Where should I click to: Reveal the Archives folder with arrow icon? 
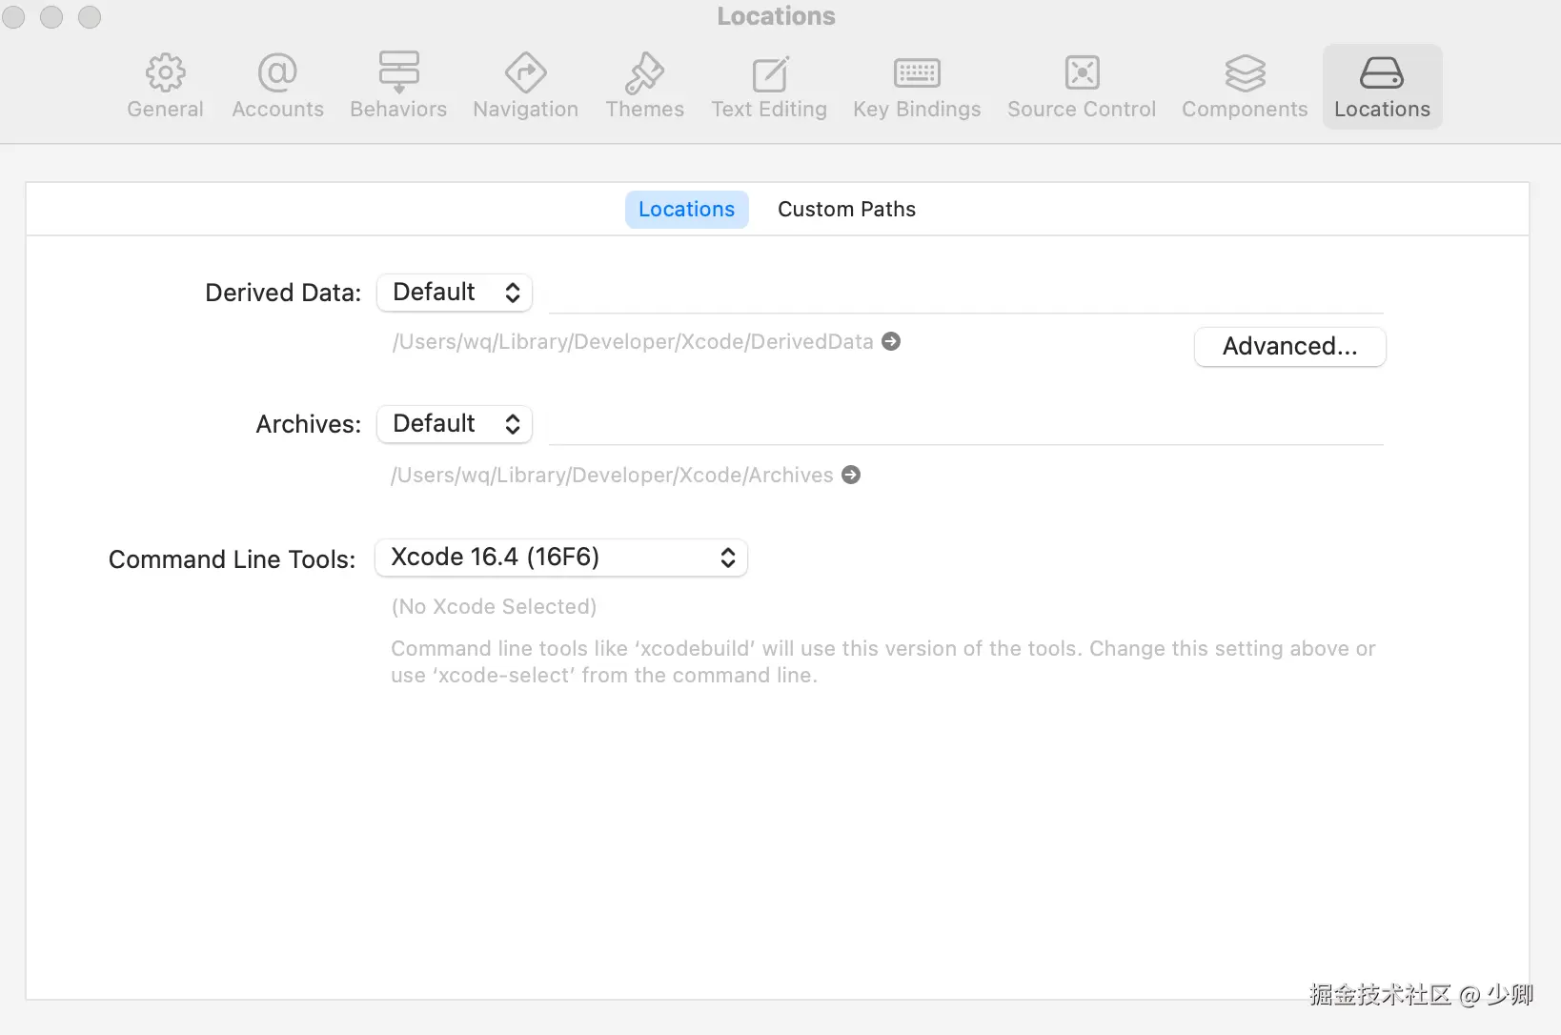click(x=851, y=475)
